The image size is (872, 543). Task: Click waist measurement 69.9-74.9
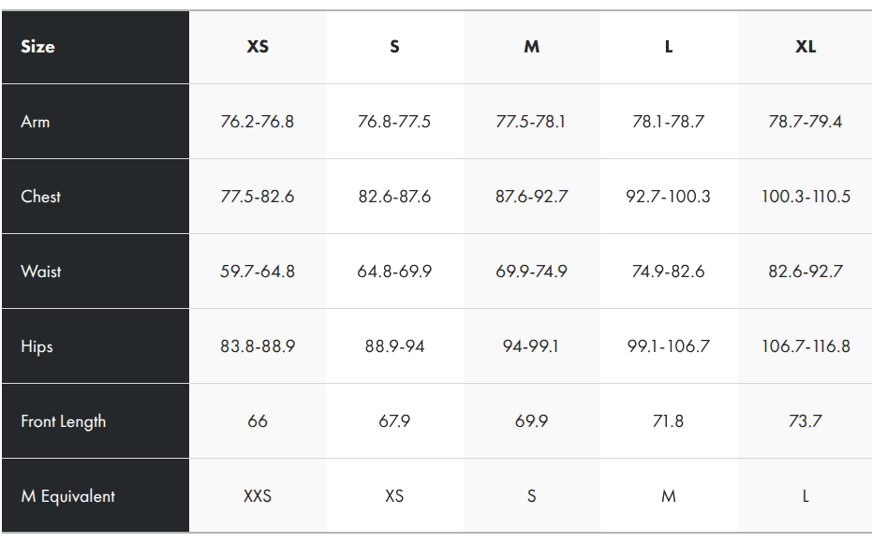[531, 271]
